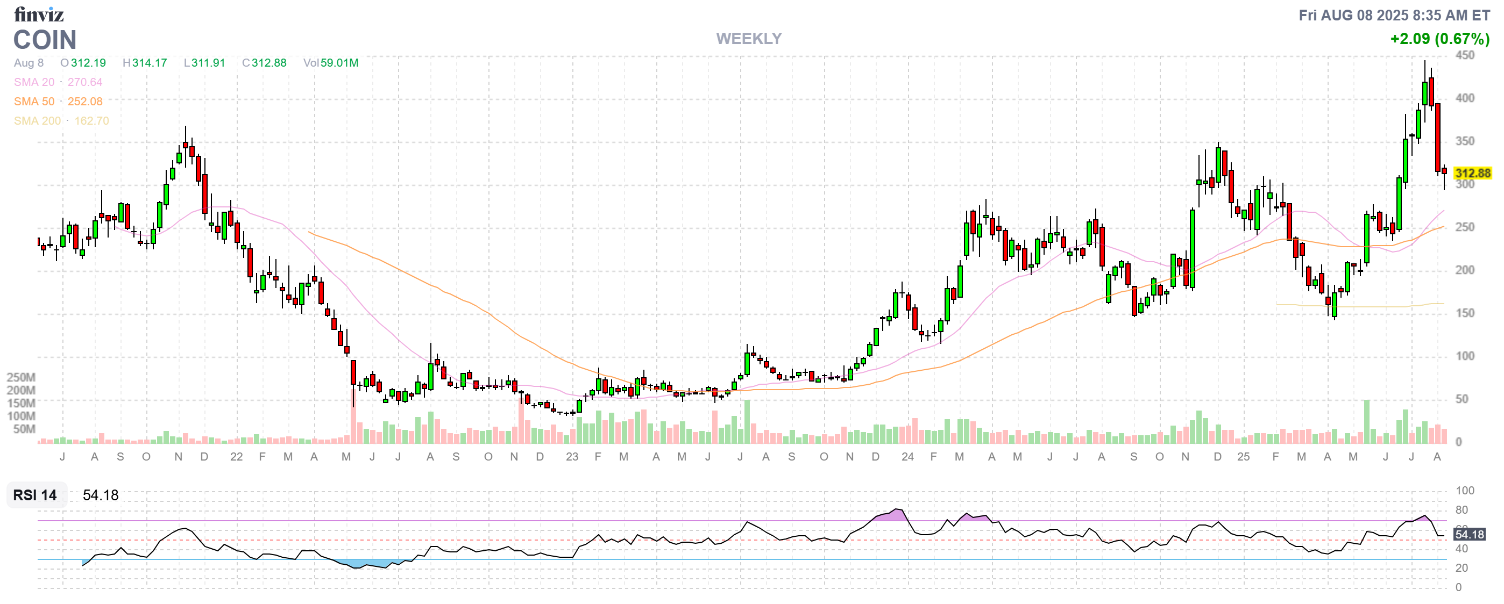Image resolution: width=1504 pixels, height=604 pixels.
Task: Click the dark 54.18 RSI axis tag
Action: tap(1470, 534)
